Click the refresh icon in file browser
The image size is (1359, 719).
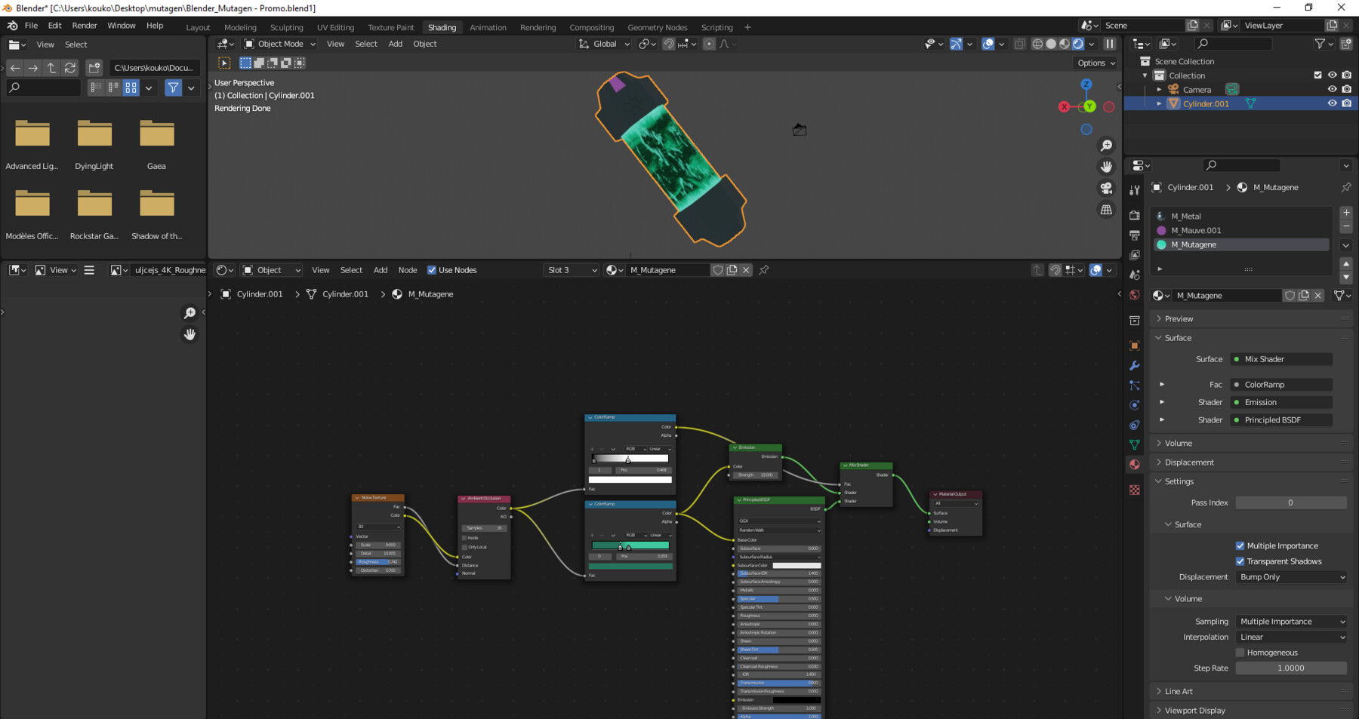coord(70,68)
